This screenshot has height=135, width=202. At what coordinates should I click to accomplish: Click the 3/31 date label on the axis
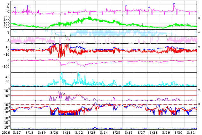coord(191,132)
